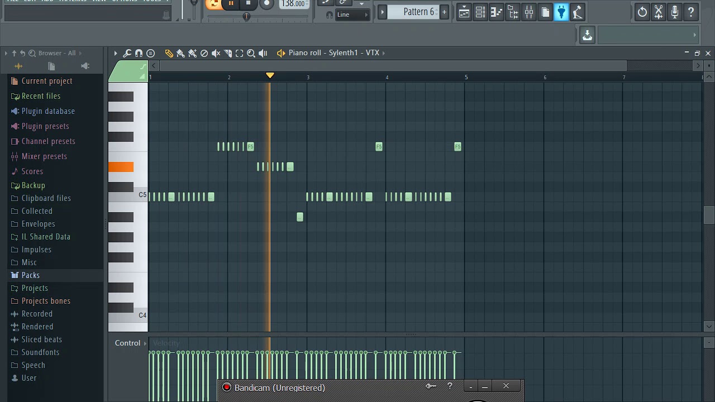Open piano roll tools wrench menu
Screen dimensions: 715x402
tap(127, 53)
